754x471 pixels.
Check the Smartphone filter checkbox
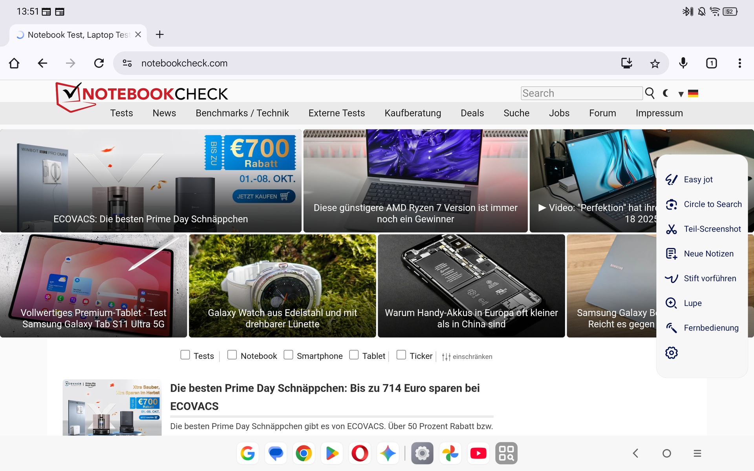[288, 355]
